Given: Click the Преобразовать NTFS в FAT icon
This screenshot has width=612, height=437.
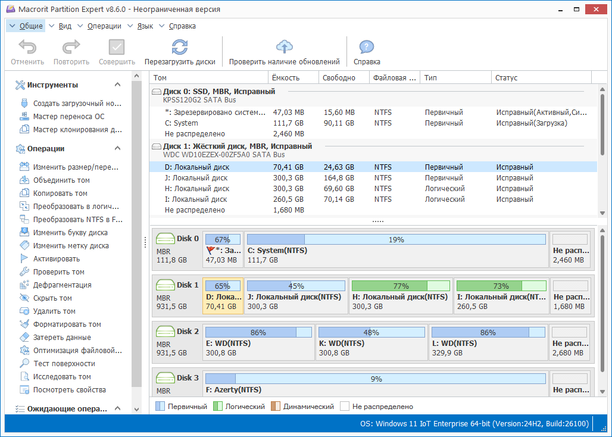Looking at the screenshot, I should pos(24,219).
